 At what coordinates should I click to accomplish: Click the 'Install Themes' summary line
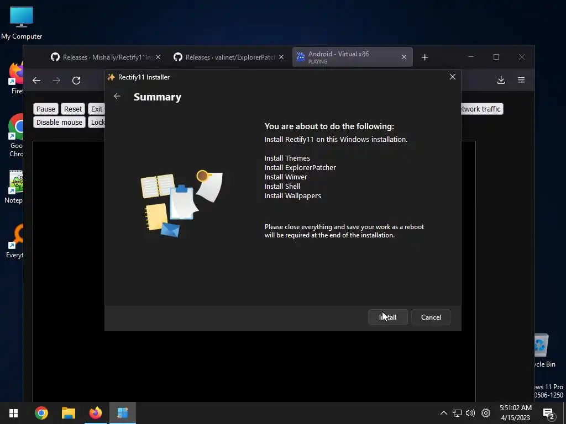(287, 158)
